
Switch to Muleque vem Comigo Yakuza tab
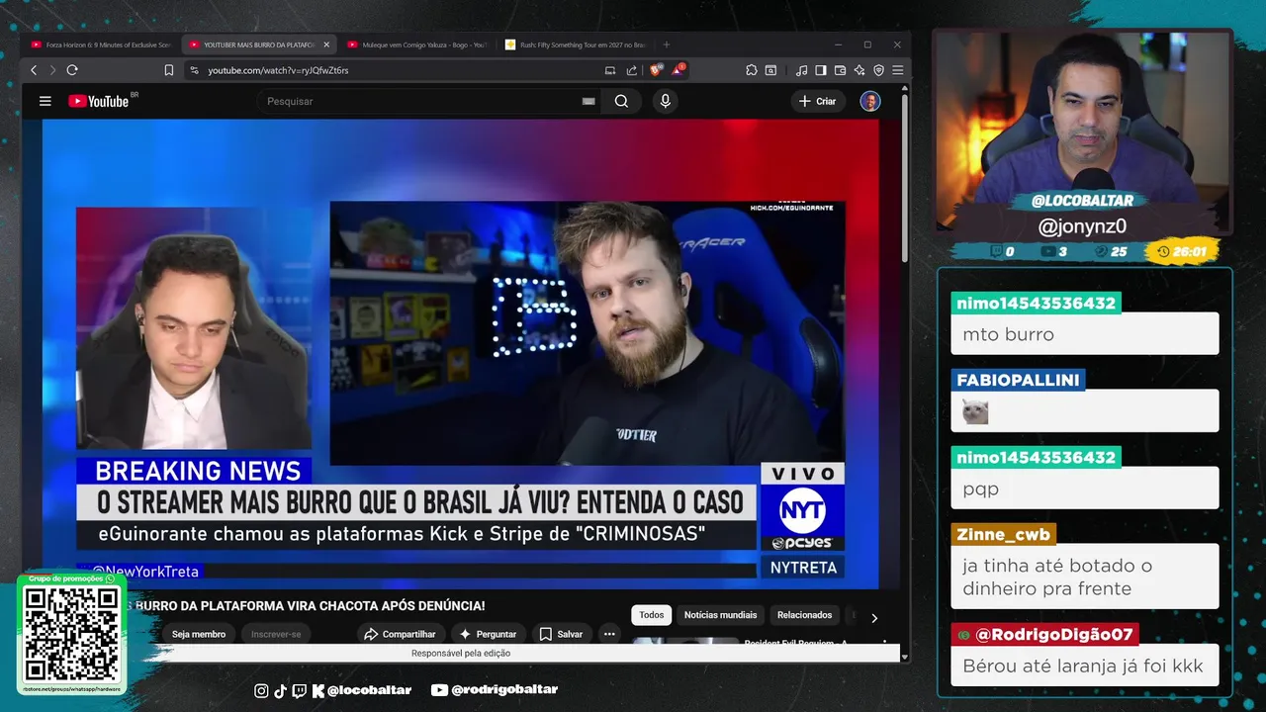point(416,44)
